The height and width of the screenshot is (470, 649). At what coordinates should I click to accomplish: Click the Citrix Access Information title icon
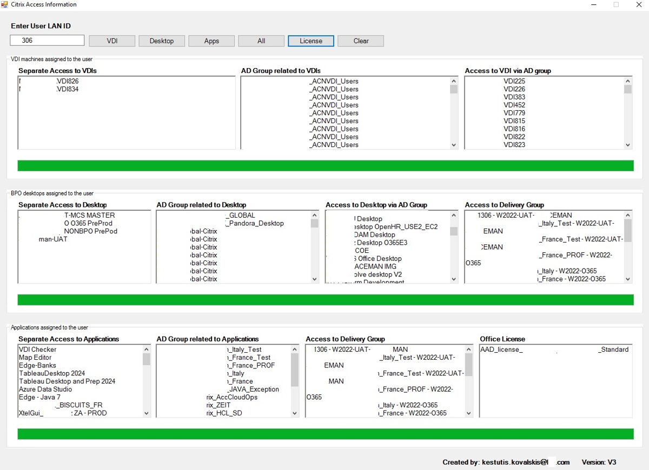pos(5,4)
